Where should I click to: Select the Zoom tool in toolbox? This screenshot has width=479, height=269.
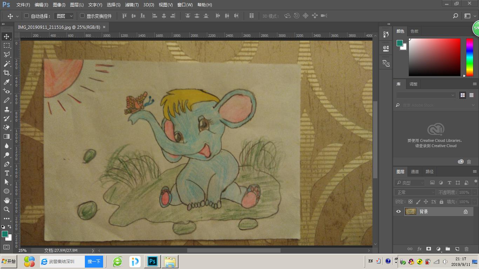point(7,209)
